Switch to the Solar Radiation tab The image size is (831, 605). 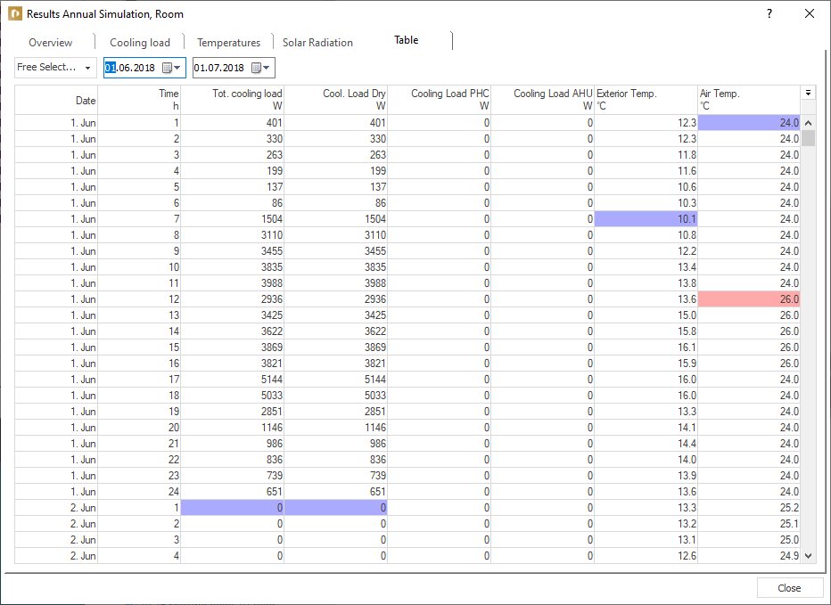[317, 43]
